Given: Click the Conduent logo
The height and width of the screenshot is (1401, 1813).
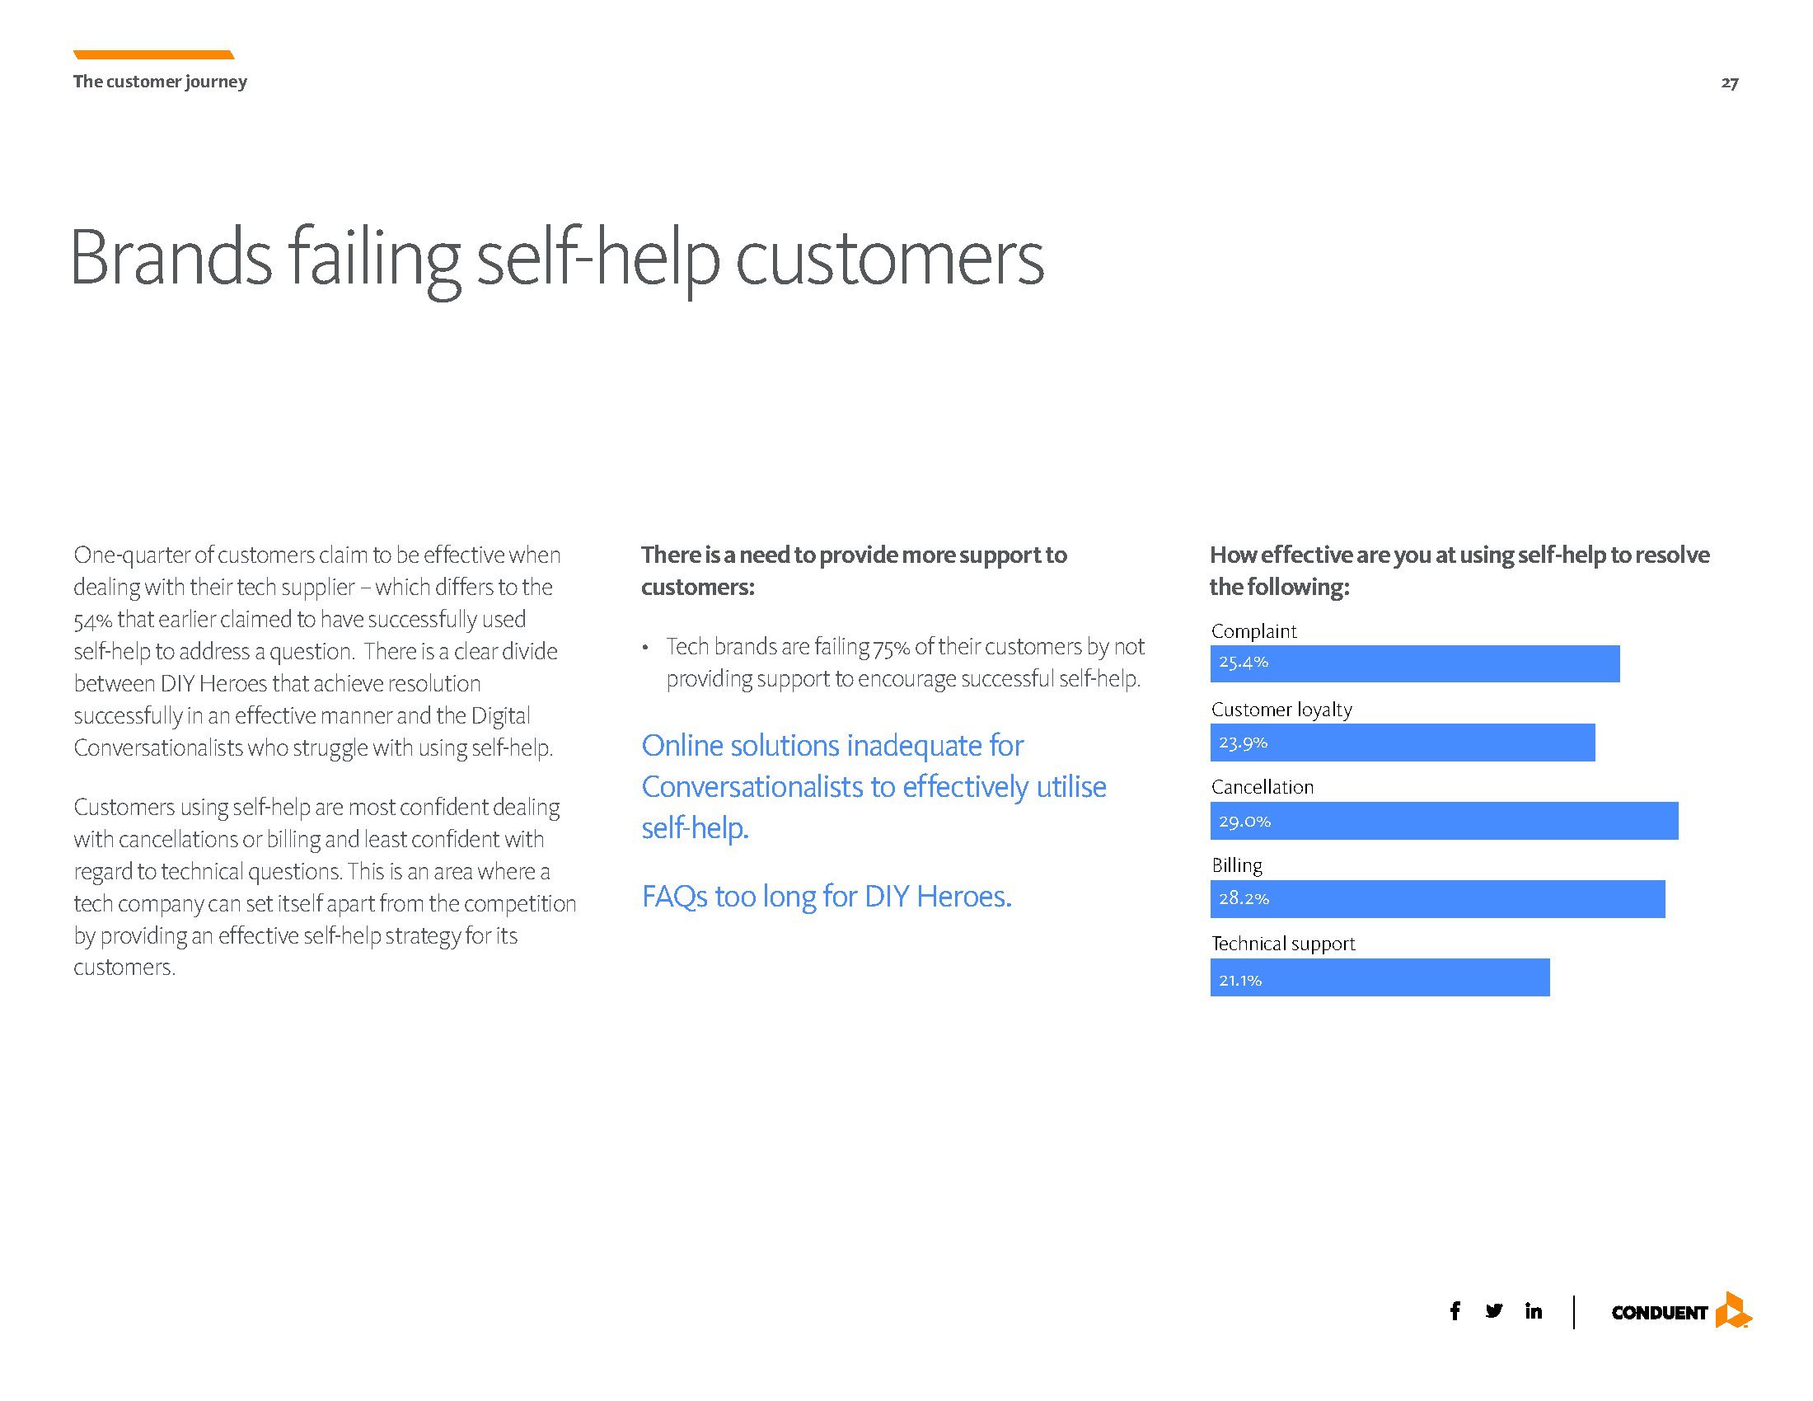Looking at the screenshot, I should point(1681,1310).
